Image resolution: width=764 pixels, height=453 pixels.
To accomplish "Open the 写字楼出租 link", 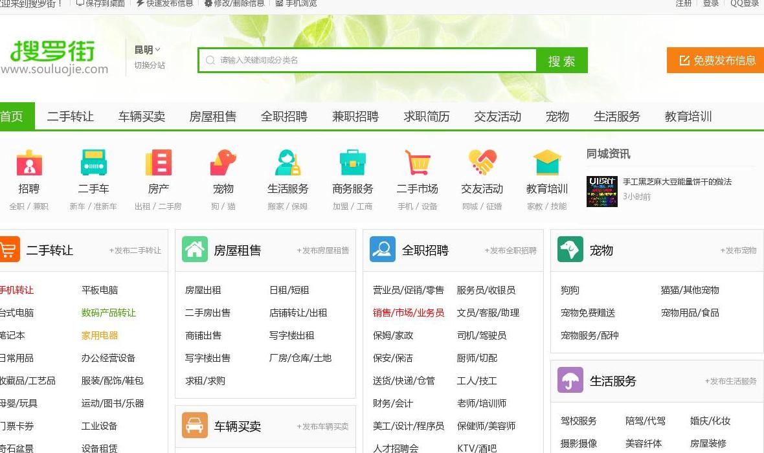I will [x=292, y=335].
